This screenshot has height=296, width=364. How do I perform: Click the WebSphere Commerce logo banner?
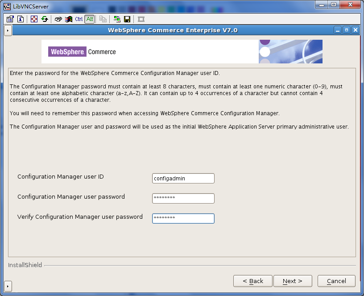(182, 52)
